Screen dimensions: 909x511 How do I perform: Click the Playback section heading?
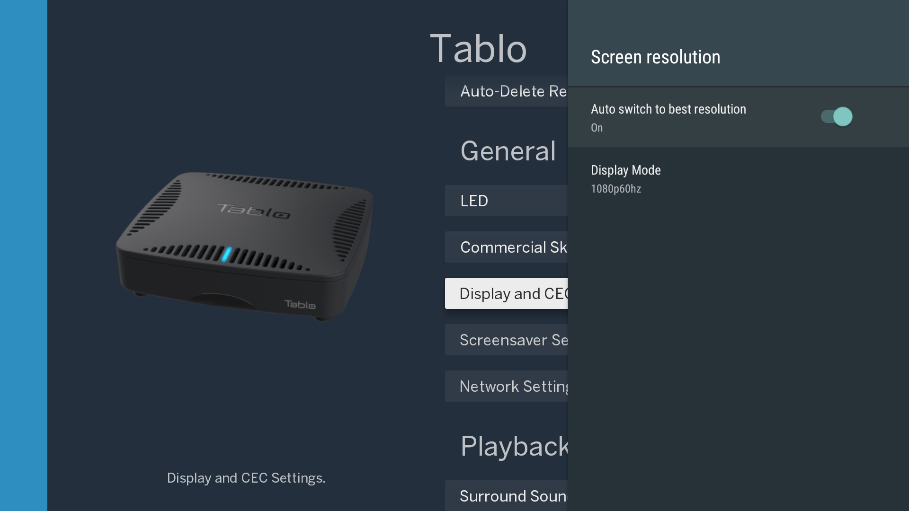point(515,446)
